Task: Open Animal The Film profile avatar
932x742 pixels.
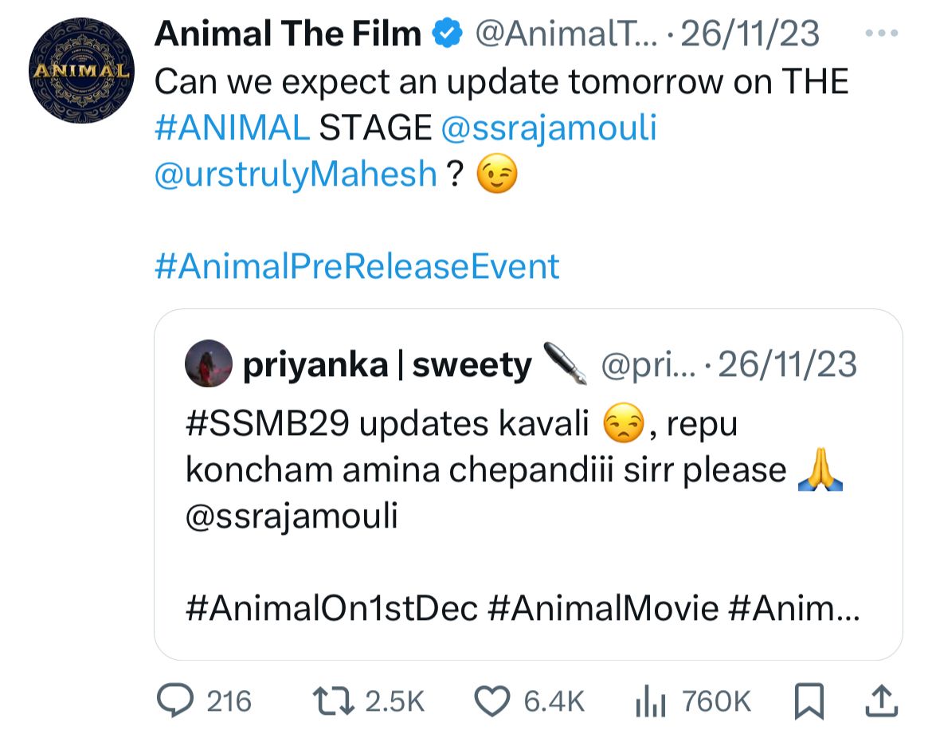Action: point(80,71)
